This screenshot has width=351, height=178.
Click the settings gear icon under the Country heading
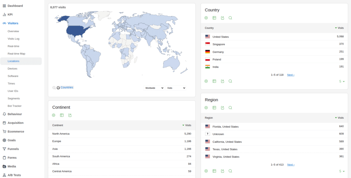[x=206, y=18]
